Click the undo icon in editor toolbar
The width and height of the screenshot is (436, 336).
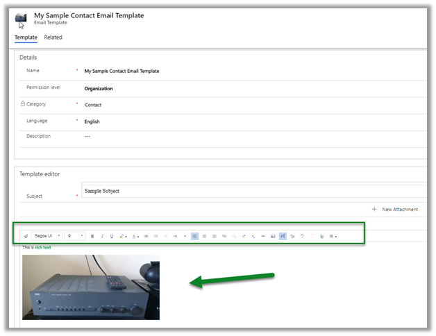(x=302, y=236)
